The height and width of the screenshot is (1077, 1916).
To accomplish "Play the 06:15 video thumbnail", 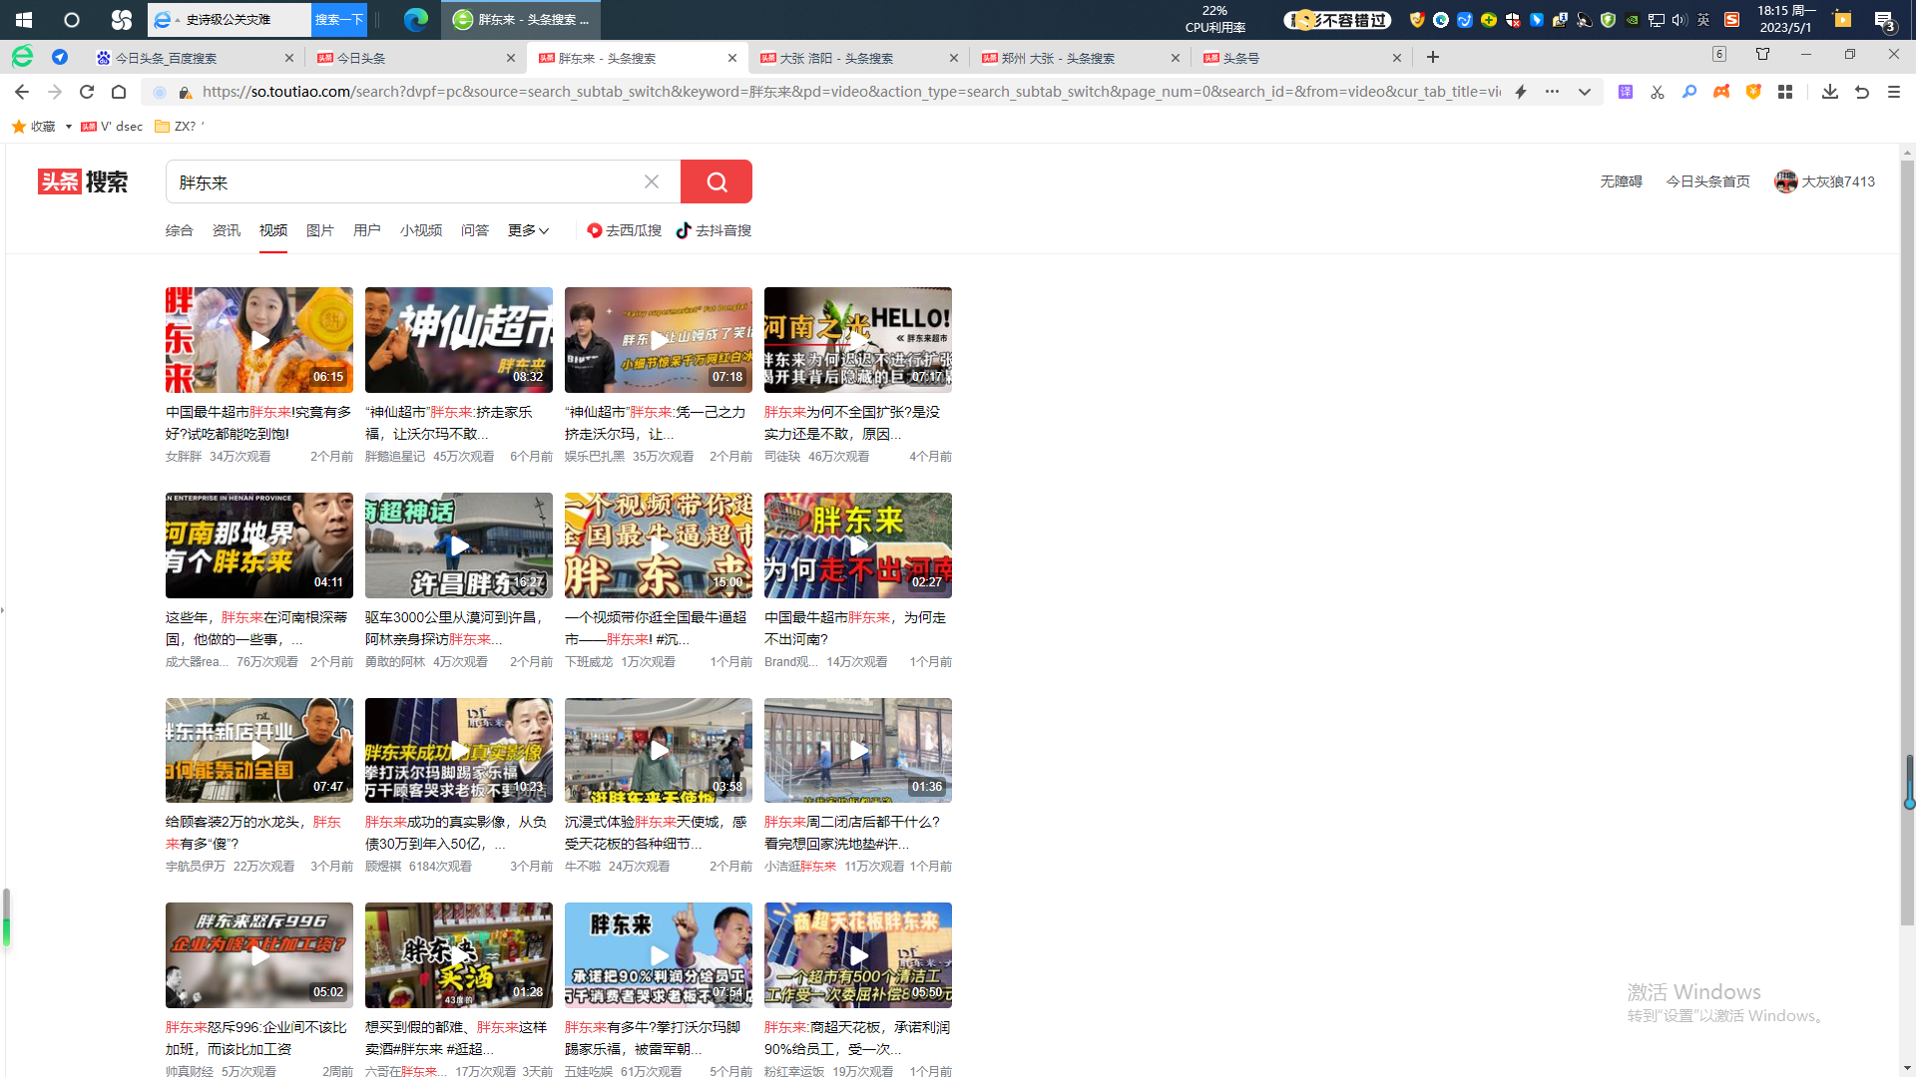I will 259,340.
